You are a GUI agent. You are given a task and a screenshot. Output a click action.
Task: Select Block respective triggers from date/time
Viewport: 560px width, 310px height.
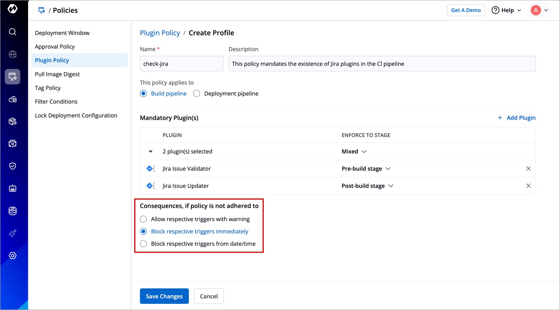(x=144, y=244)
